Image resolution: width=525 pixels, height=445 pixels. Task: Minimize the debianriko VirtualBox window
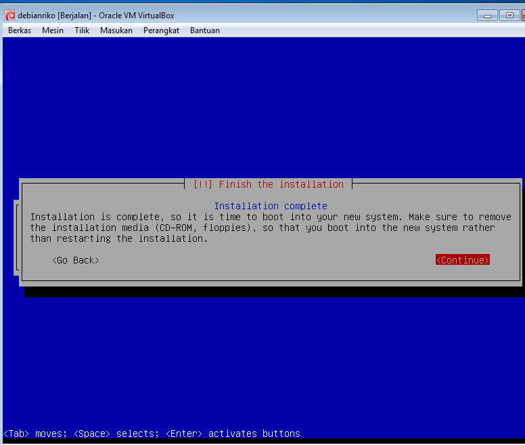(487, 16)
